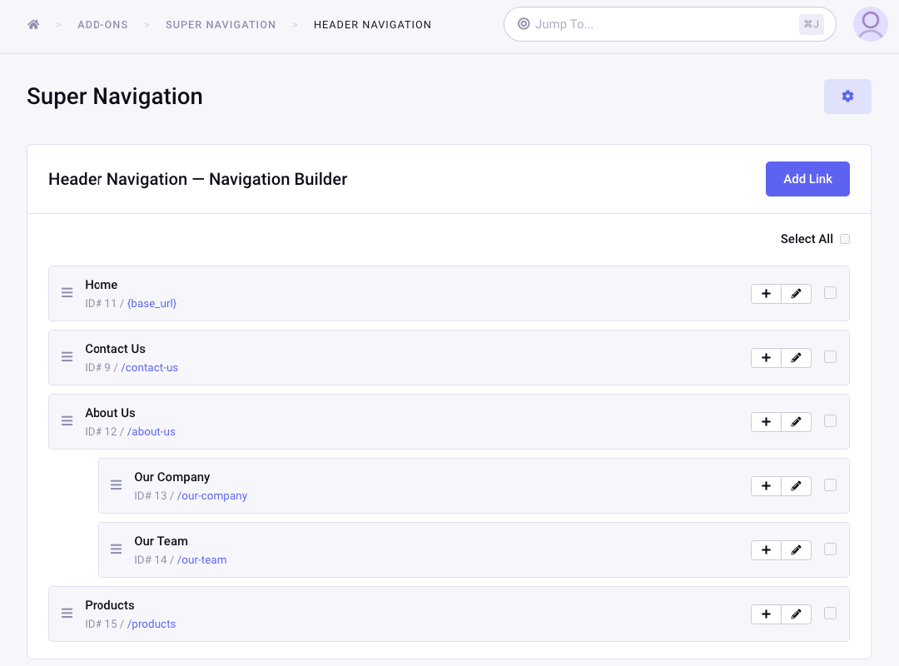
Task: Click the Our Team item title
Action: click(x=161, y=541)
